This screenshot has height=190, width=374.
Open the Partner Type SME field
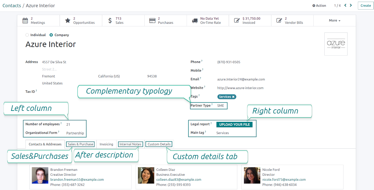pyautogui.click(x=221, y=106)
